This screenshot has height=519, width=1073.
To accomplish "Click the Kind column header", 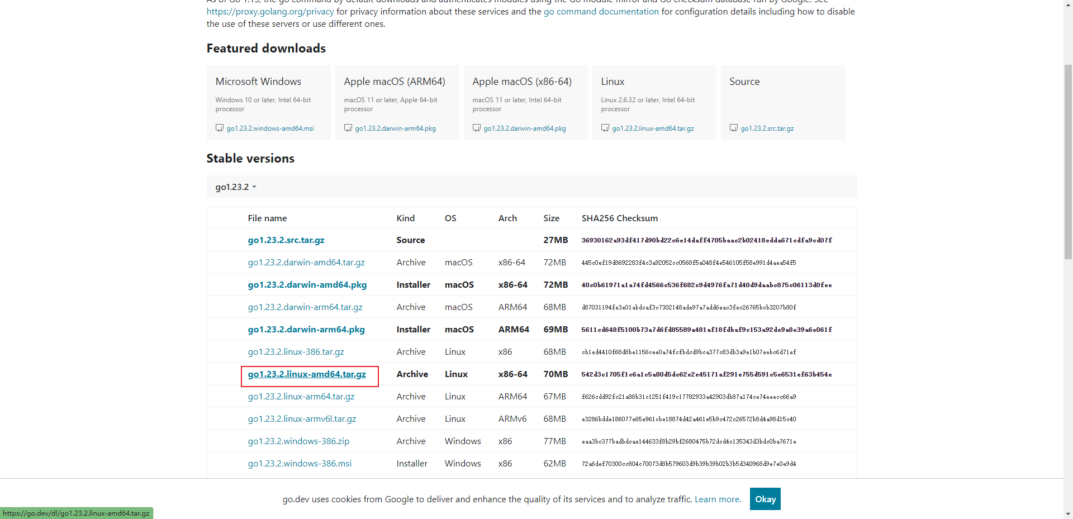I will (x=406, y=218).
